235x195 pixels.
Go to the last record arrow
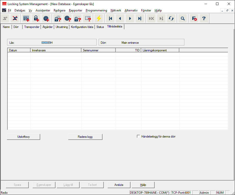140,19
